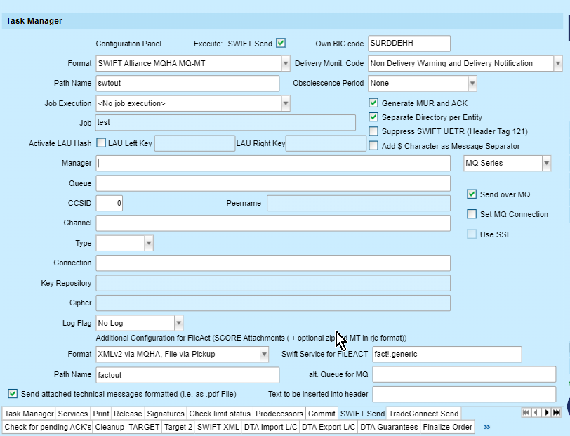
Task: Click Own BIC code field
Action: [x=409, y=44]
